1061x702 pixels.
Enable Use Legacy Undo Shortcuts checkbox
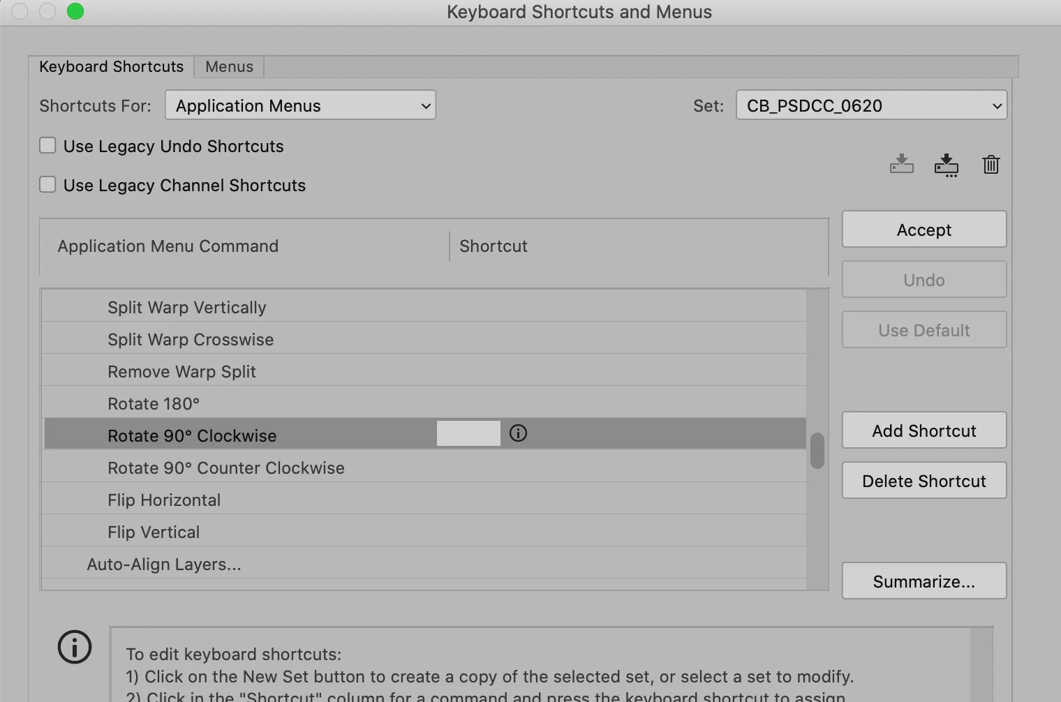coord(47,145)
